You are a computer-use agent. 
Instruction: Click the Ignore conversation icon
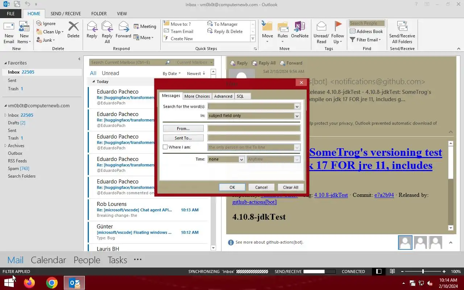46,24
